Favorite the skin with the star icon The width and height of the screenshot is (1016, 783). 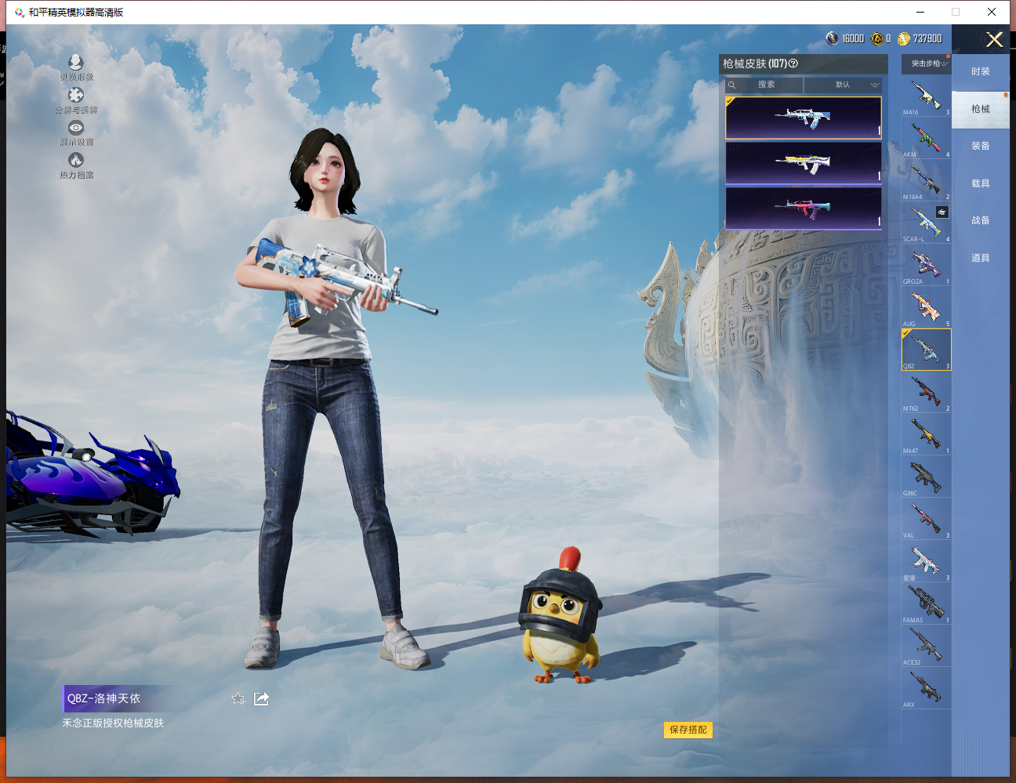click(238, 698)
